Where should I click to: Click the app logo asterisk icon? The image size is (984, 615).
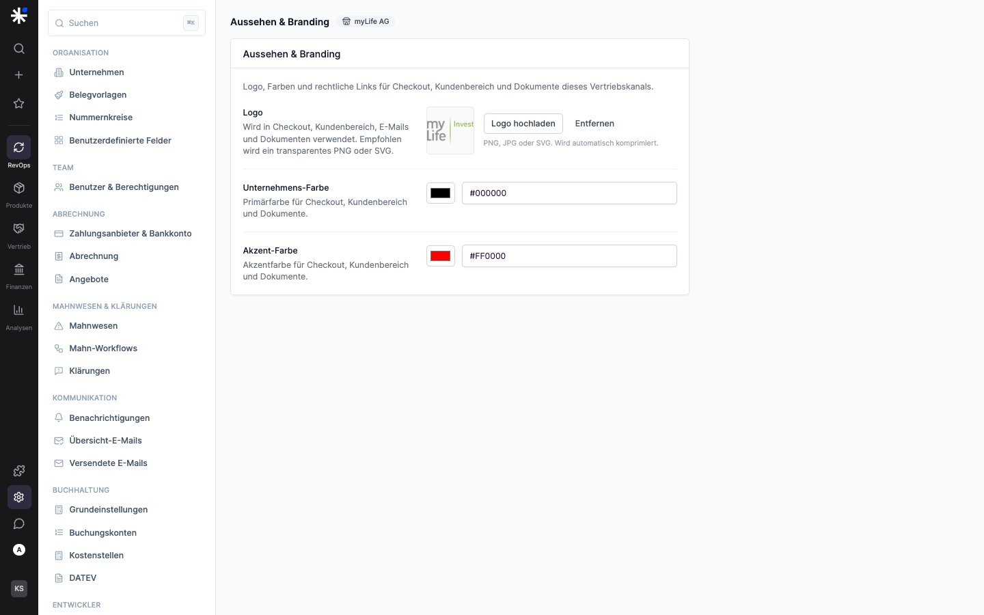(19, 15)
